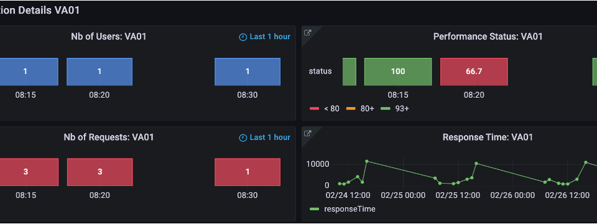Open Nb of Users: VA01 panel title menu
The width and height of the screenshot is (597, 224).
tap(108, 37)
